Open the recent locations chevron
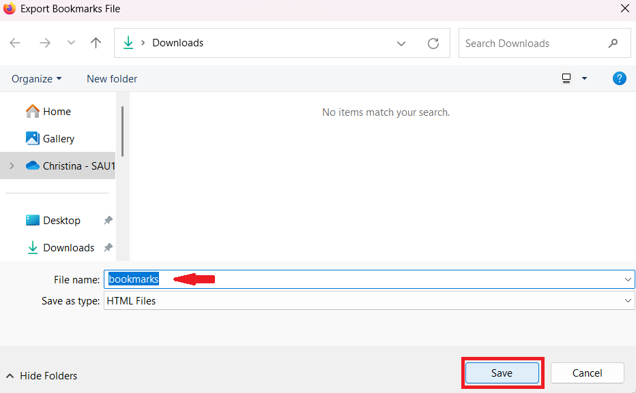Screen dimensions: 636x393 point(71,42)
